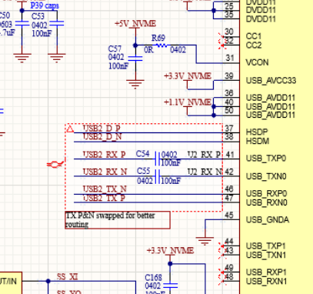Select capacitor C57 symbol
Viewport: 313px width, 294px height.
pos(135,58)
